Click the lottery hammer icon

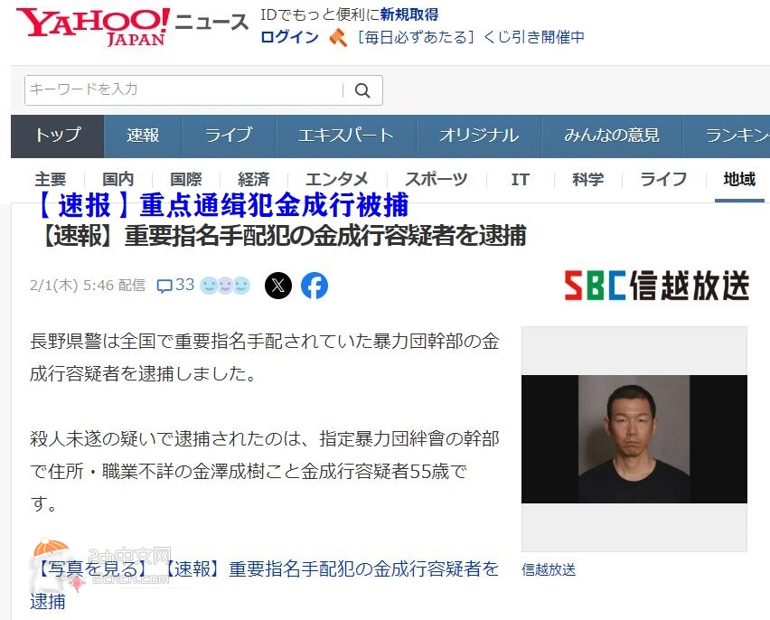coord(338,37)
